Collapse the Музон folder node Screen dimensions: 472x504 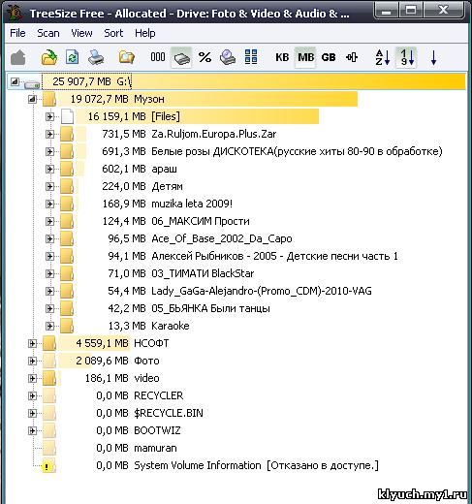pyautogui.click(x=32, y=99)
